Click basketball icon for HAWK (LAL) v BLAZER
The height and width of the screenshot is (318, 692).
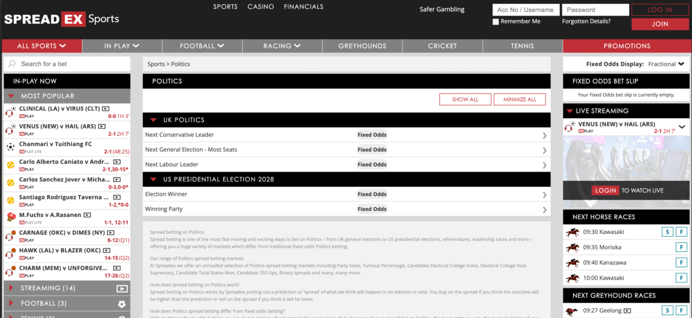(10, 253)
